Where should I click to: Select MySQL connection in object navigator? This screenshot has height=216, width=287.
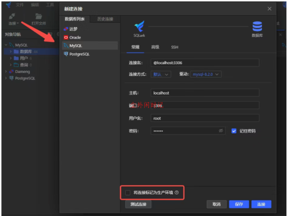tap(22, 45)
